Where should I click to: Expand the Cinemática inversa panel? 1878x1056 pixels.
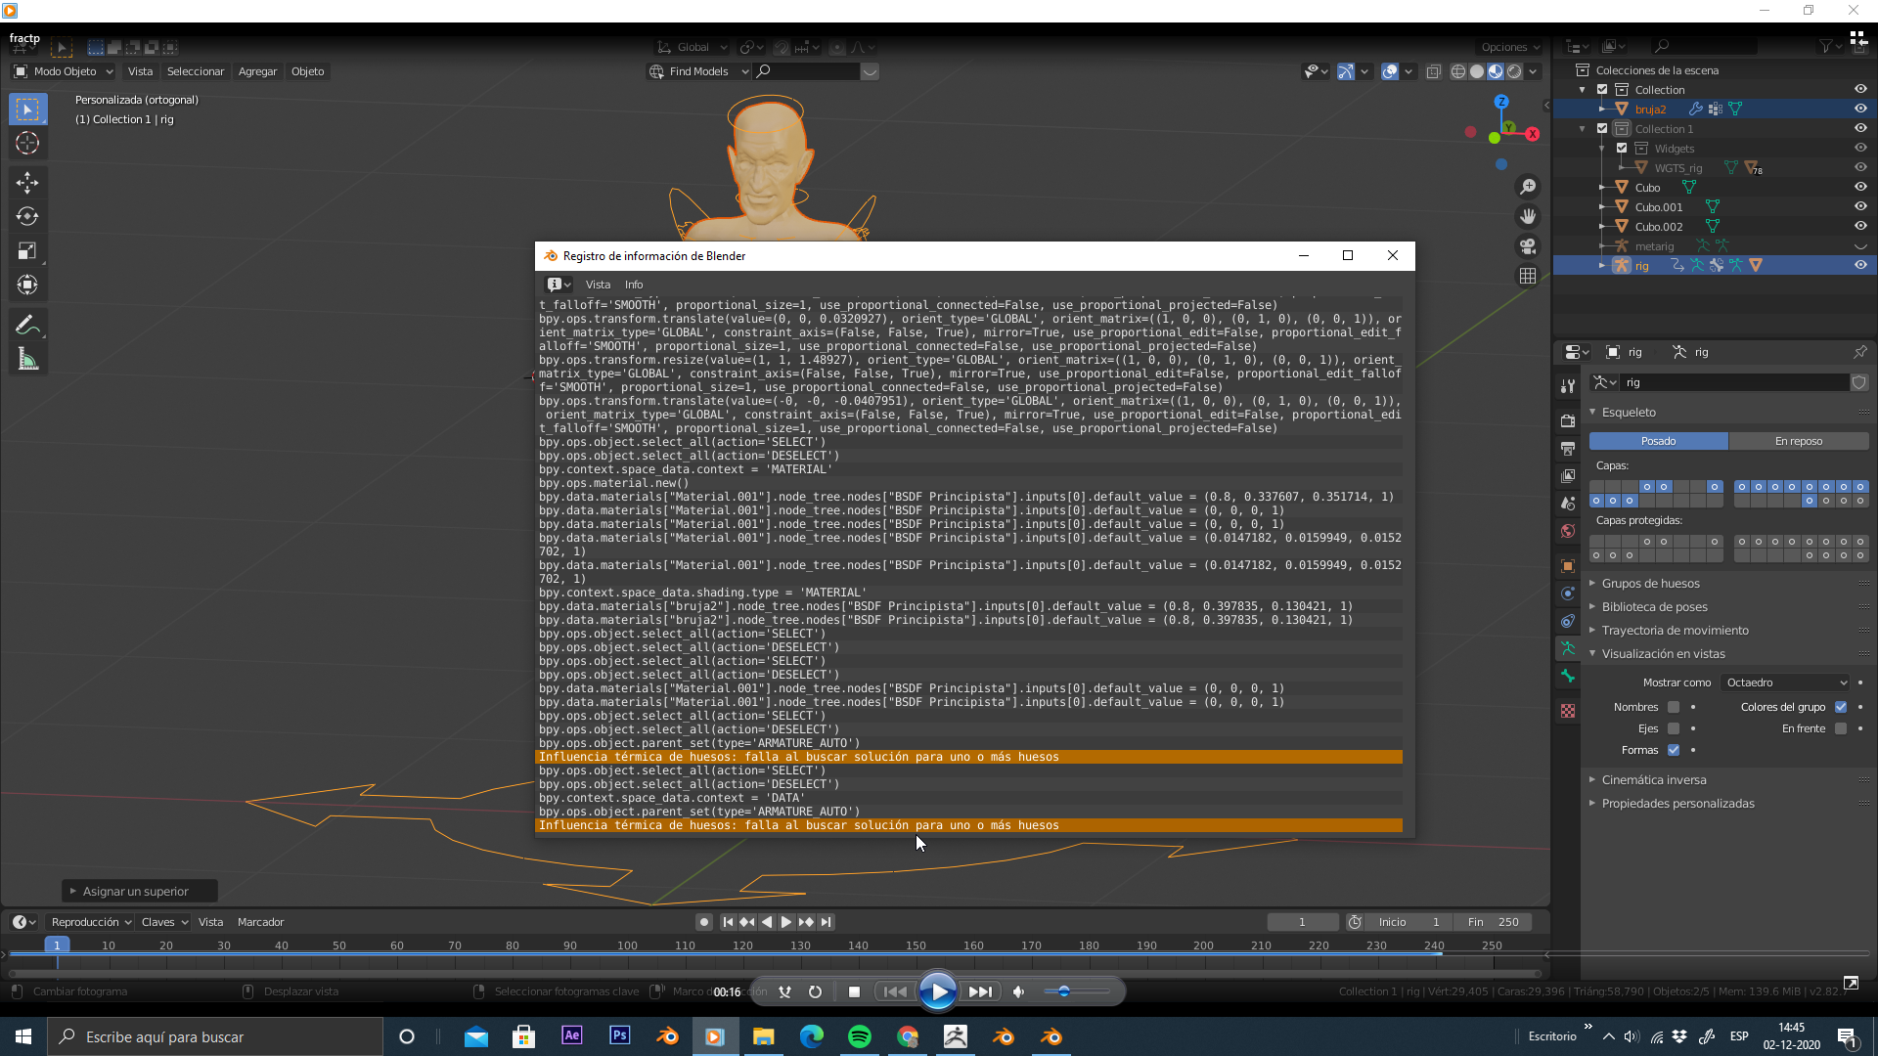click(1653, 779)
